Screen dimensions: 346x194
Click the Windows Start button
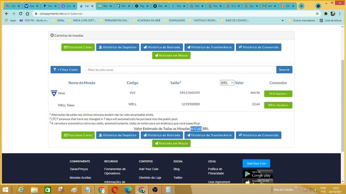click(x=5, y=190)
